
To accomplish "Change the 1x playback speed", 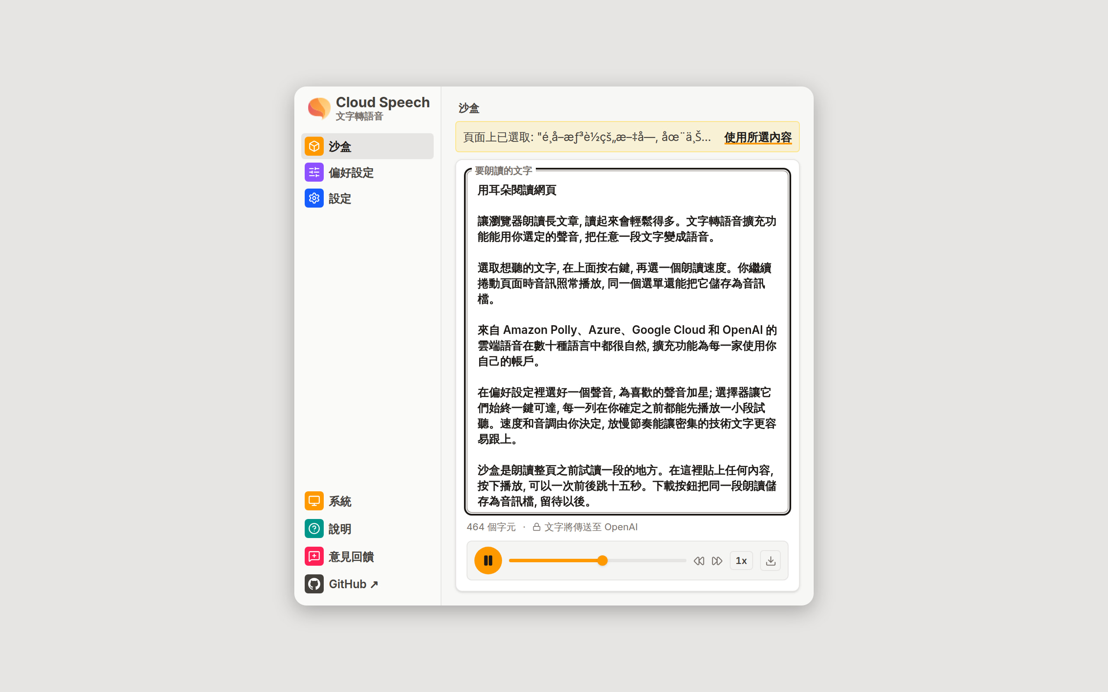I will coord(741,561).
